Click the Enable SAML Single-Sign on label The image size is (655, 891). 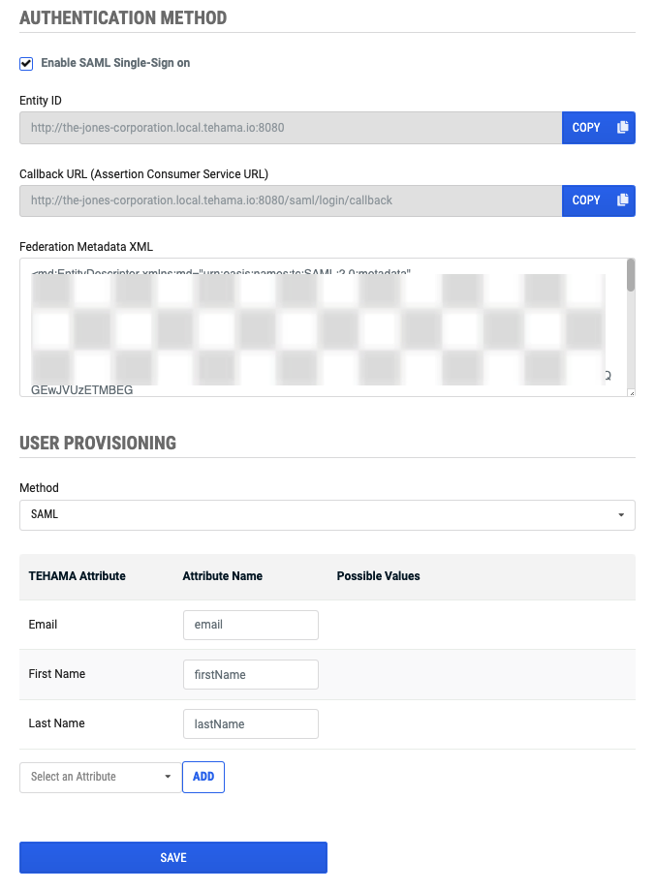(x=115, y=63)
